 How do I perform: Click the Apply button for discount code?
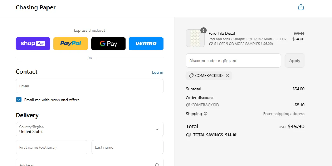click(x=294, y=60)
